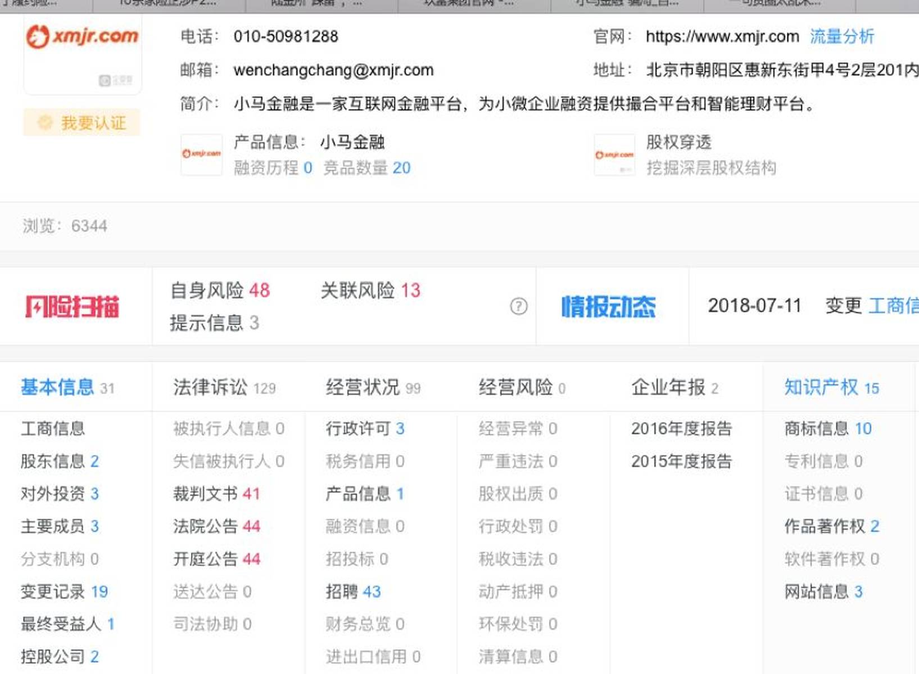Click 送达公告 0 item
Screen dimensions: 919x674
(x=212, y=591)
